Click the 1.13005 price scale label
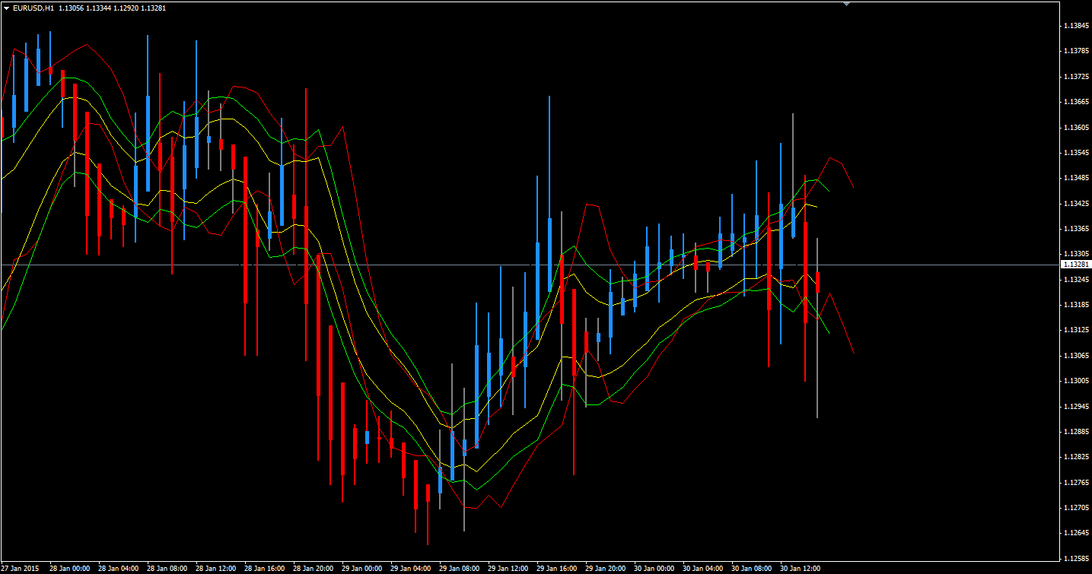The image size is (1092, 574). point(1077,381)
